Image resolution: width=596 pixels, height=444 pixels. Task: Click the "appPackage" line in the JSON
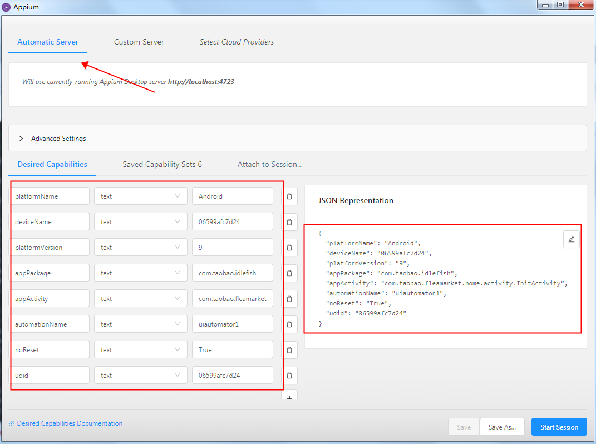tap(392, 273)
